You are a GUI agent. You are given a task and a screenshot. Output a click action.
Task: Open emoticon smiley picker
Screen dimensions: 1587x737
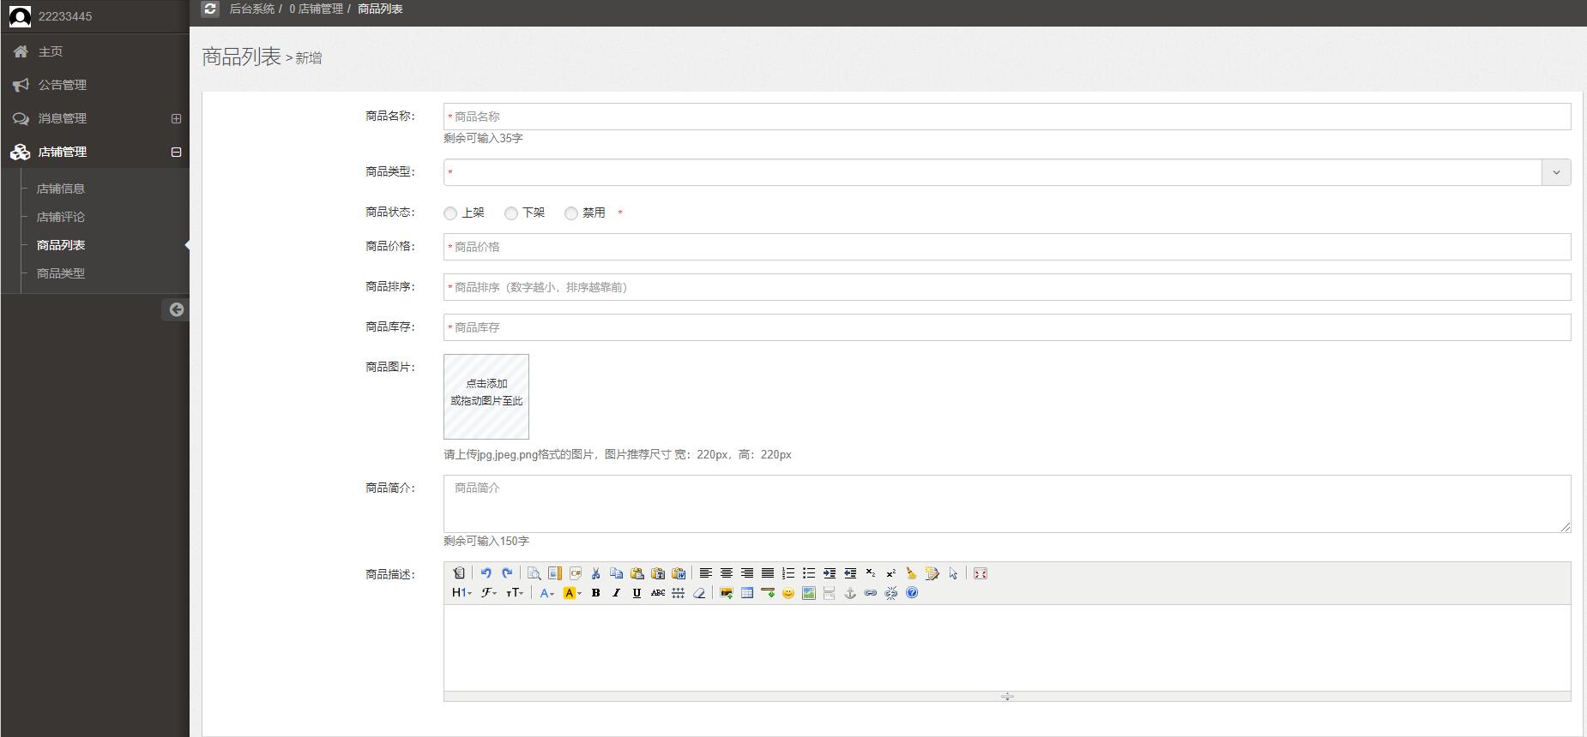pyautogui.click(x=787, y=593)
